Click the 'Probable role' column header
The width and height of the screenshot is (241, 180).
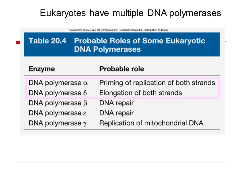click(122, 69)
